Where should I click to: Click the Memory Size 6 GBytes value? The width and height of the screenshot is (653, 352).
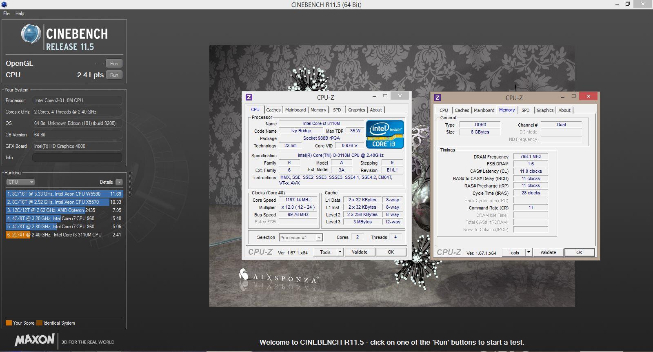pyautogui.click(x=480, y=132)
